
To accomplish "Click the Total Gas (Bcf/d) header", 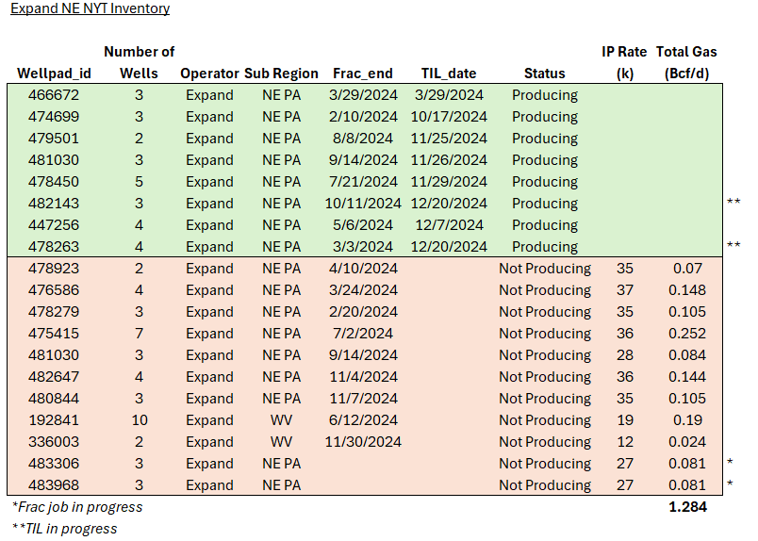I will pos(685,62).
